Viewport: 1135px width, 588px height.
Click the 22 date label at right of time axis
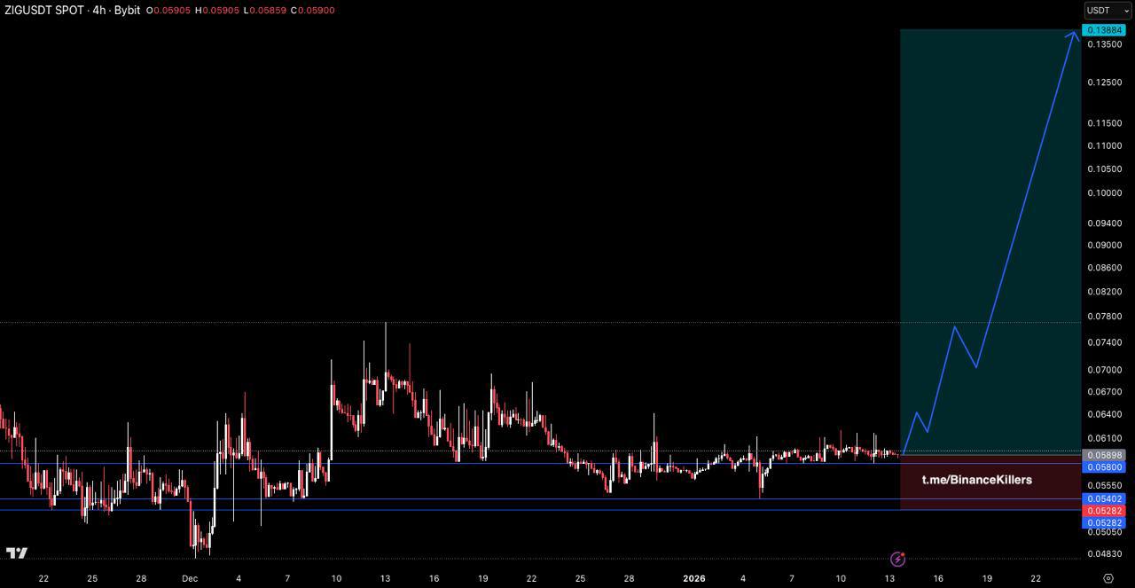pos(1036,578)
